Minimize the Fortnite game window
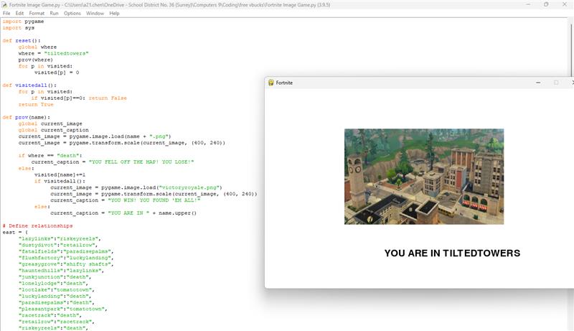 click(x=538, y=83)
